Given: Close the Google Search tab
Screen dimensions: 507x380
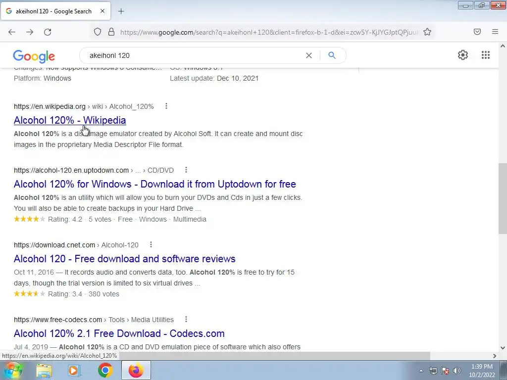Looking at the screenshot, I should click(x=102, y=11).
